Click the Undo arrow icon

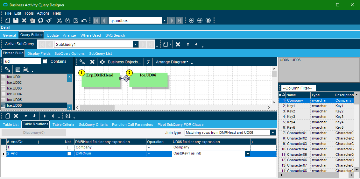tap(84, 20)
